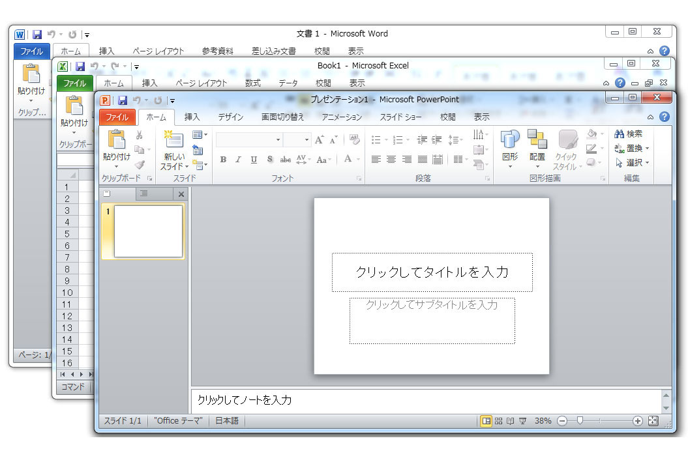Click the Save icon in Word title bar
The width and height of the screenshot is (688, 462).
click(37, 34)
